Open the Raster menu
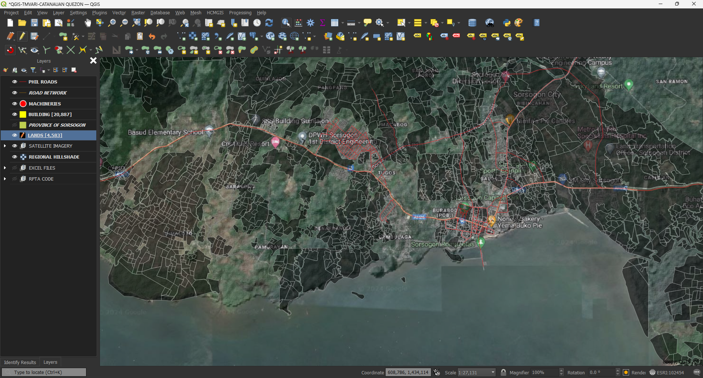The height and width of the screenshot is (378, 703). coord(138,12)
